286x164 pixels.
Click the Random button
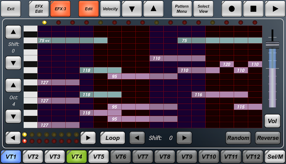click(x=238, y=138)
